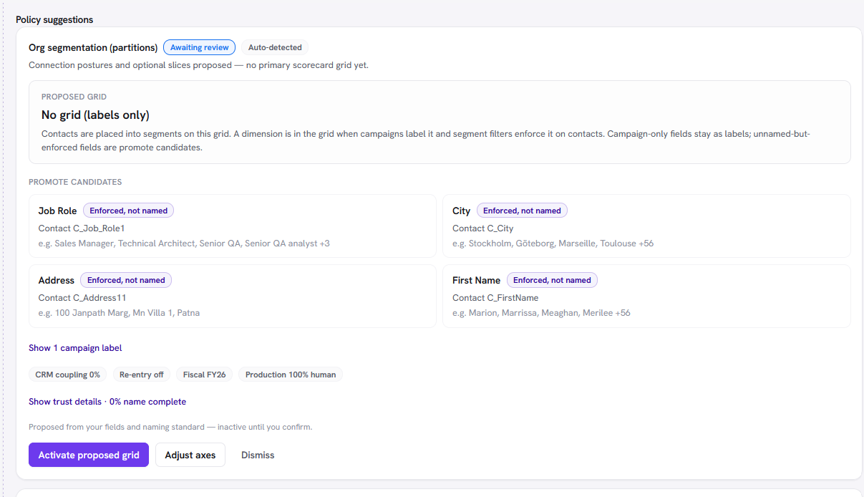The image size is (864, 497).
Task: Click the Policy suggestions heading
Action: tap(54, 19)
